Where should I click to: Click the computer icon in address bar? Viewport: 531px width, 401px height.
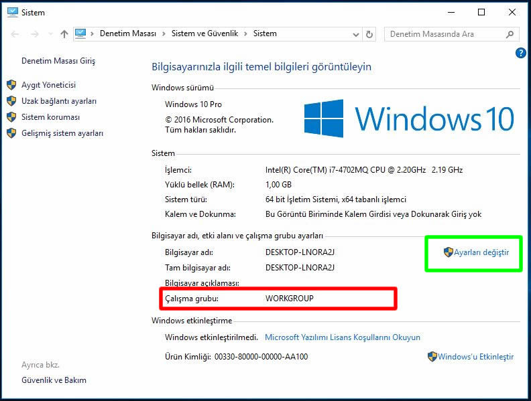(81, 33)
